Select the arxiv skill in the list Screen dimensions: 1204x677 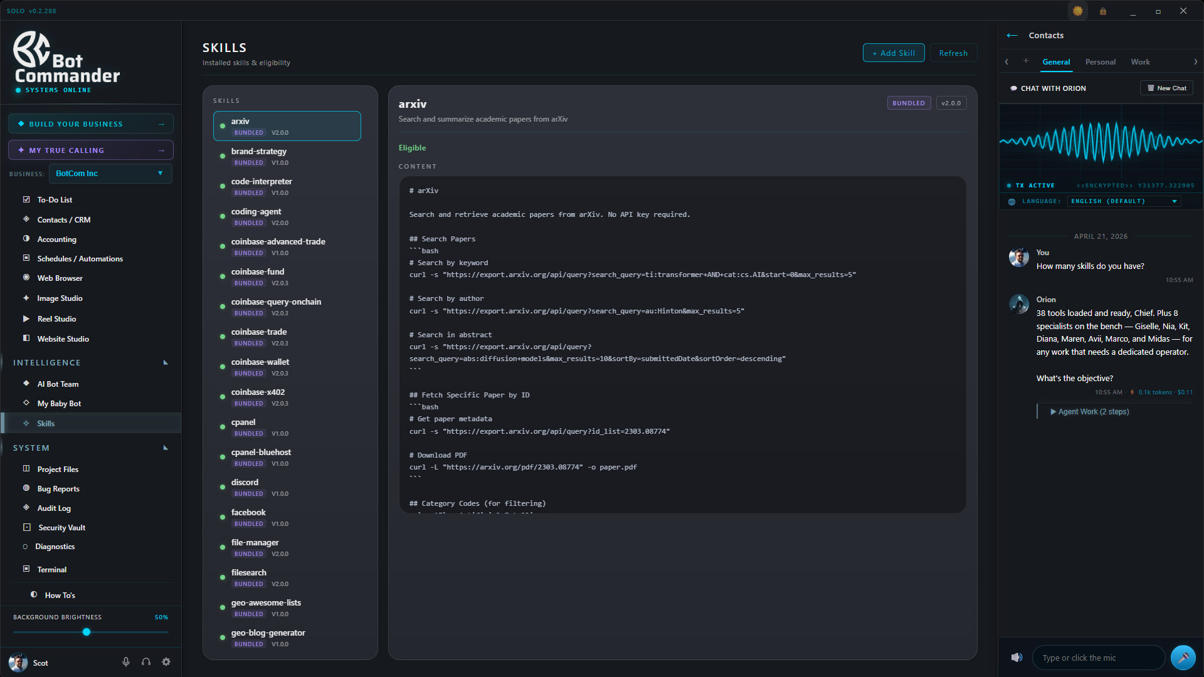pyautogui.click(x=287, y=126)
